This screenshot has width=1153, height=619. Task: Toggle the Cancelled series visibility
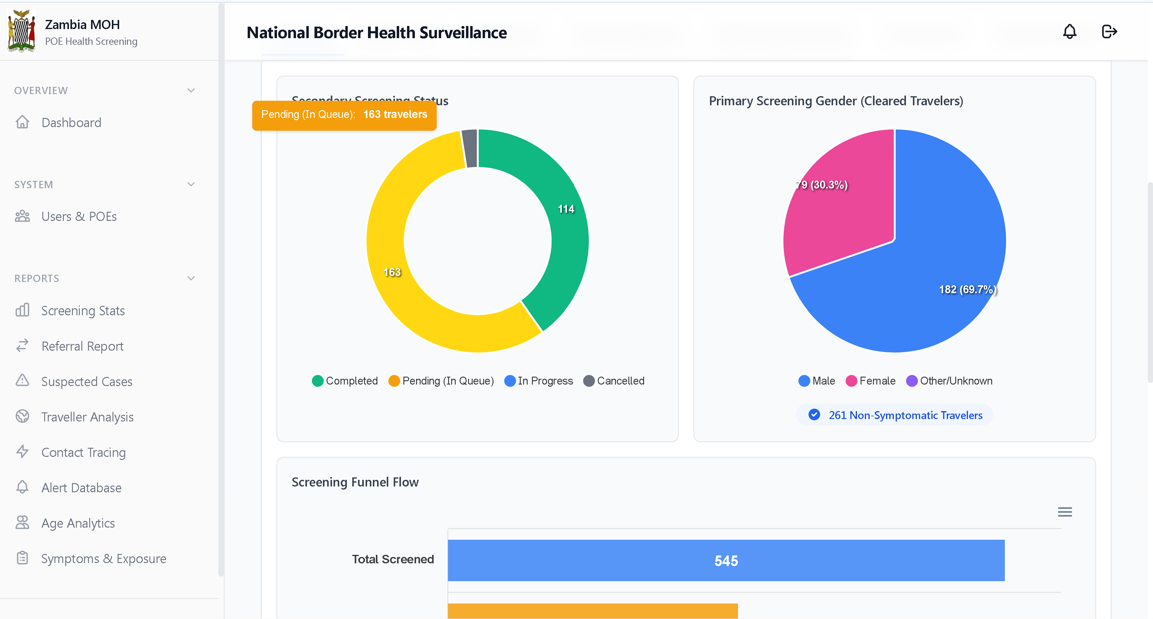614,380
